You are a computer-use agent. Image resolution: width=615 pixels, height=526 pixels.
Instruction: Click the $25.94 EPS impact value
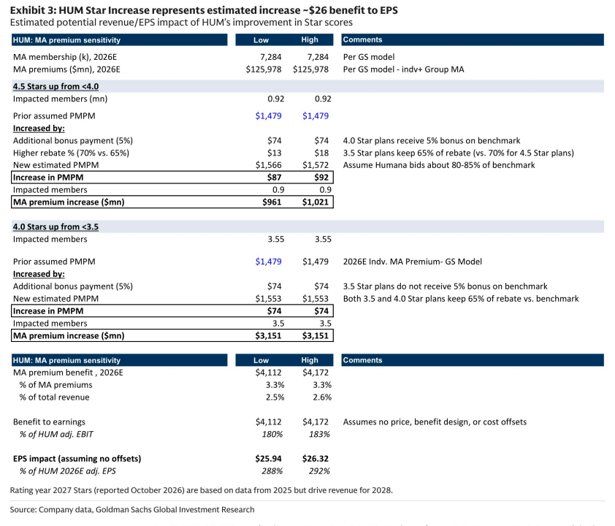pos(269,459)
